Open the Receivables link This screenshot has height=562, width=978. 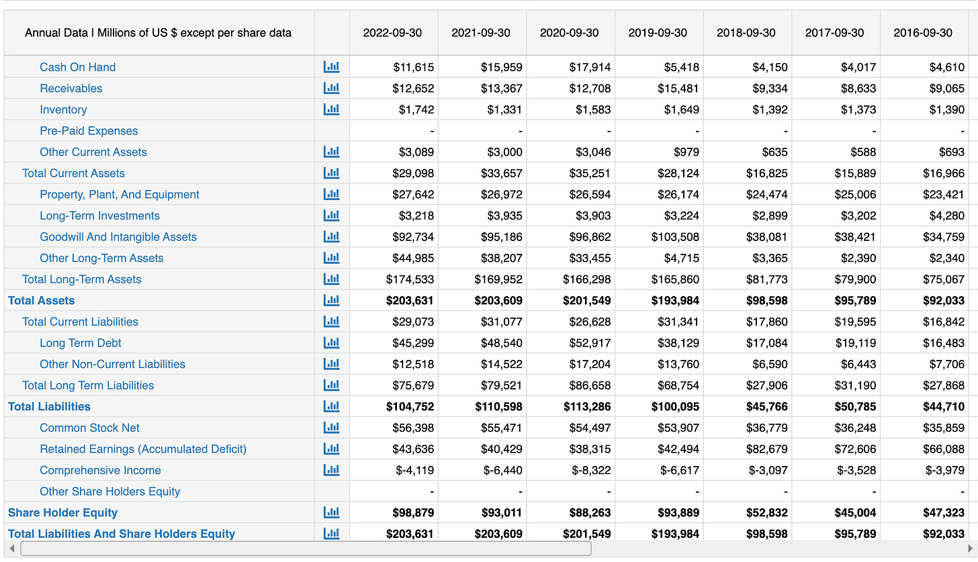click(x=71, y=89)
